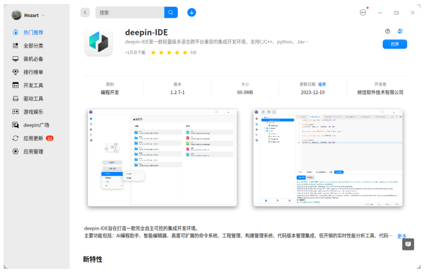The width and height of the screenshot is (428, 272).
Task: Click the share icon beside help
Action: coord(400,31)
